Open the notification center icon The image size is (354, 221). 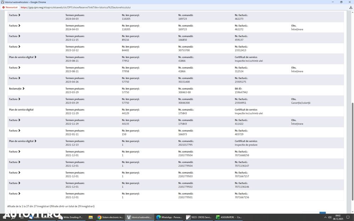coord(348,217)
